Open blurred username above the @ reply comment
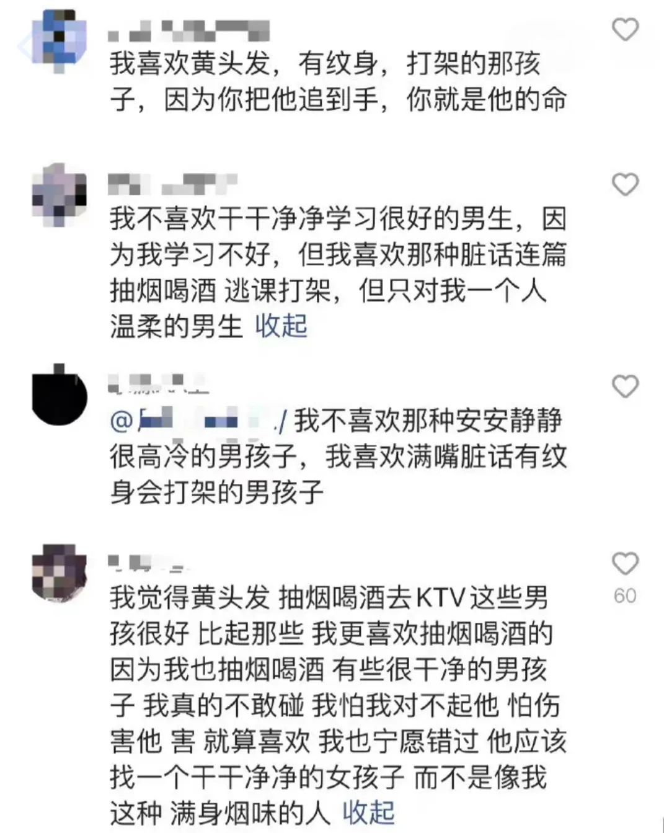The height and width of the screenshot is (833, 664). (158, 383)
